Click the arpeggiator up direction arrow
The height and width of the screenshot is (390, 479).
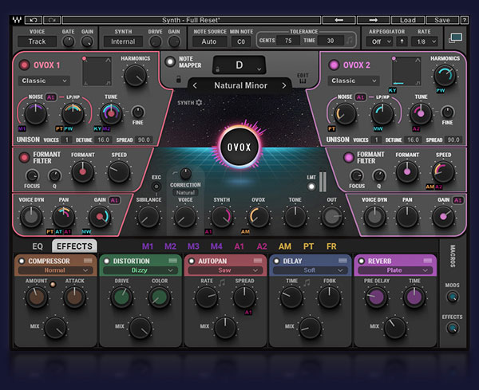[x=402, y=41]
